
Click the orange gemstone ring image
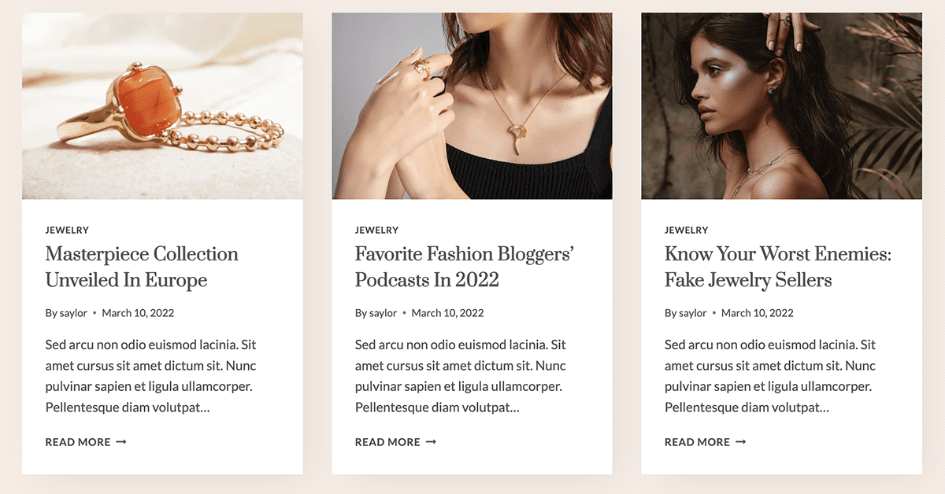coord(161,105)
